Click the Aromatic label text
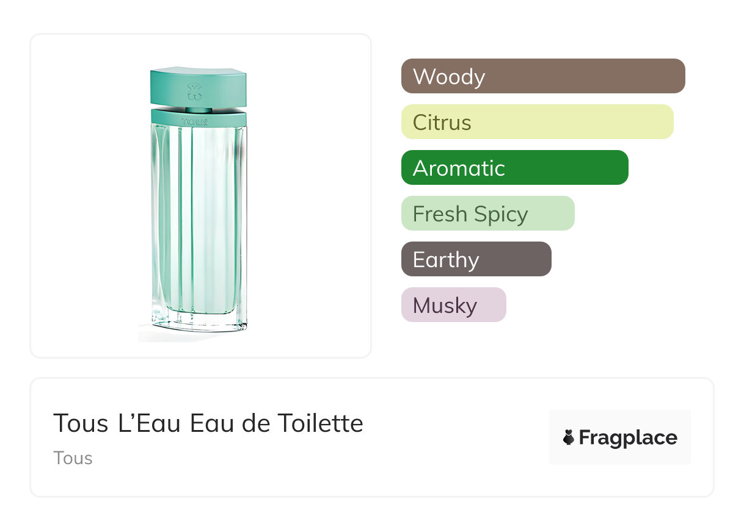Image resolution: width=744 pixels, height=527 pixels. 459,168
